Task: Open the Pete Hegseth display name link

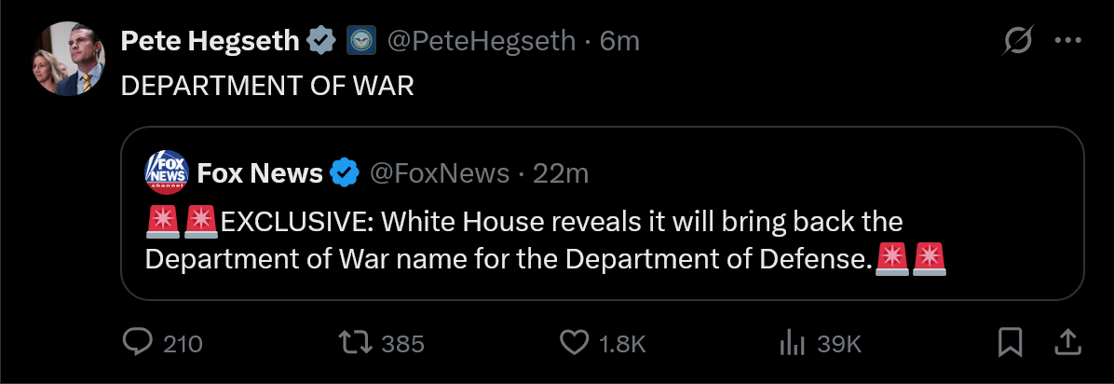Action: (211, 41)
